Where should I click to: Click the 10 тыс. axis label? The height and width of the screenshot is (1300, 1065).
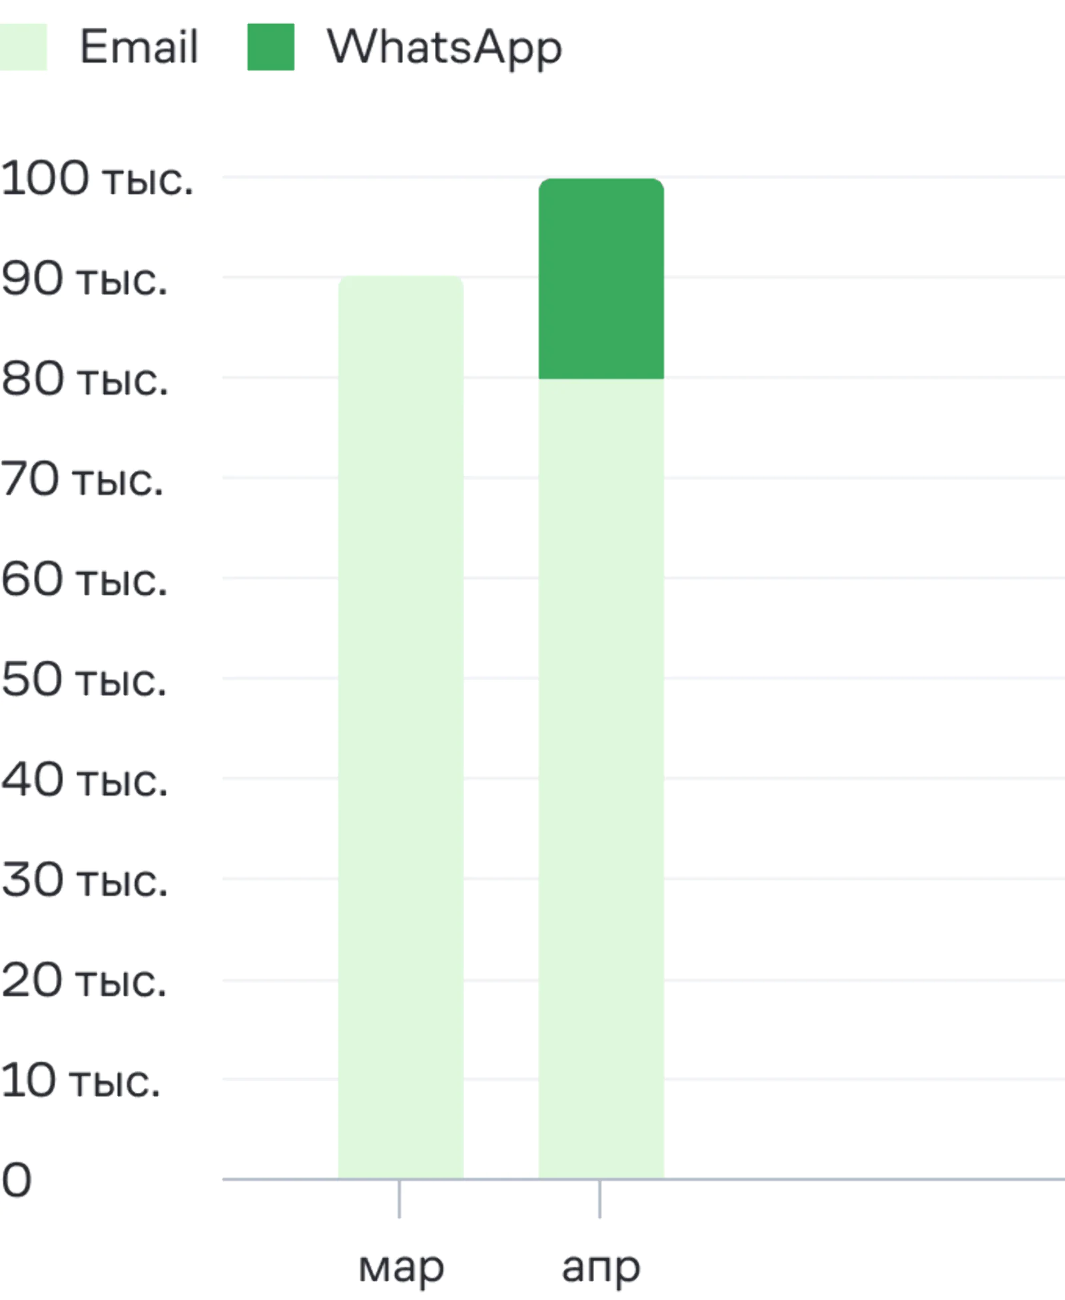[81, 1080]
